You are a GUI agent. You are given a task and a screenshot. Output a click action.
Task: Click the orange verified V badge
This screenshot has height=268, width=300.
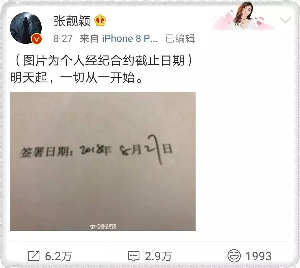tap(37, 39)
